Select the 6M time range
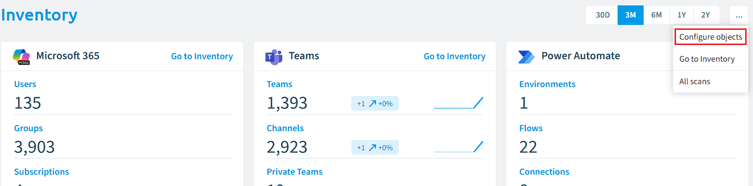 [656, 15]
